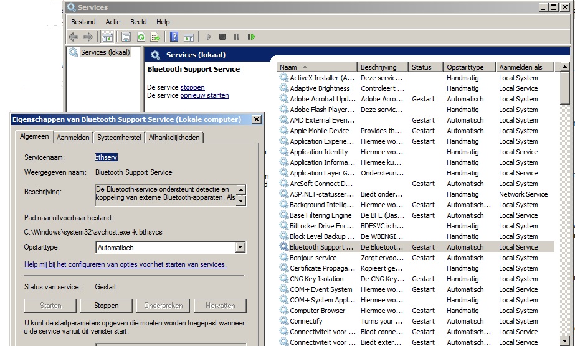This screenshot has height=346, width=575.
Task: Click the gear icon of Adaptive Brightness
Action: point(284,88)
